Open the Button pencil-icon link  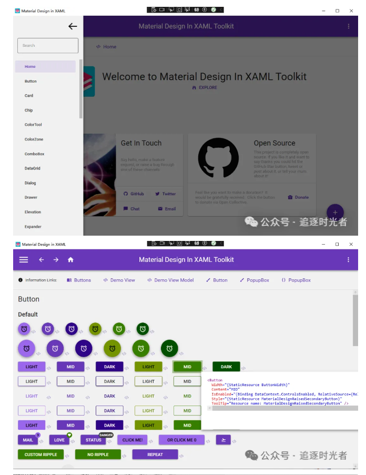(x=217, y=280)
